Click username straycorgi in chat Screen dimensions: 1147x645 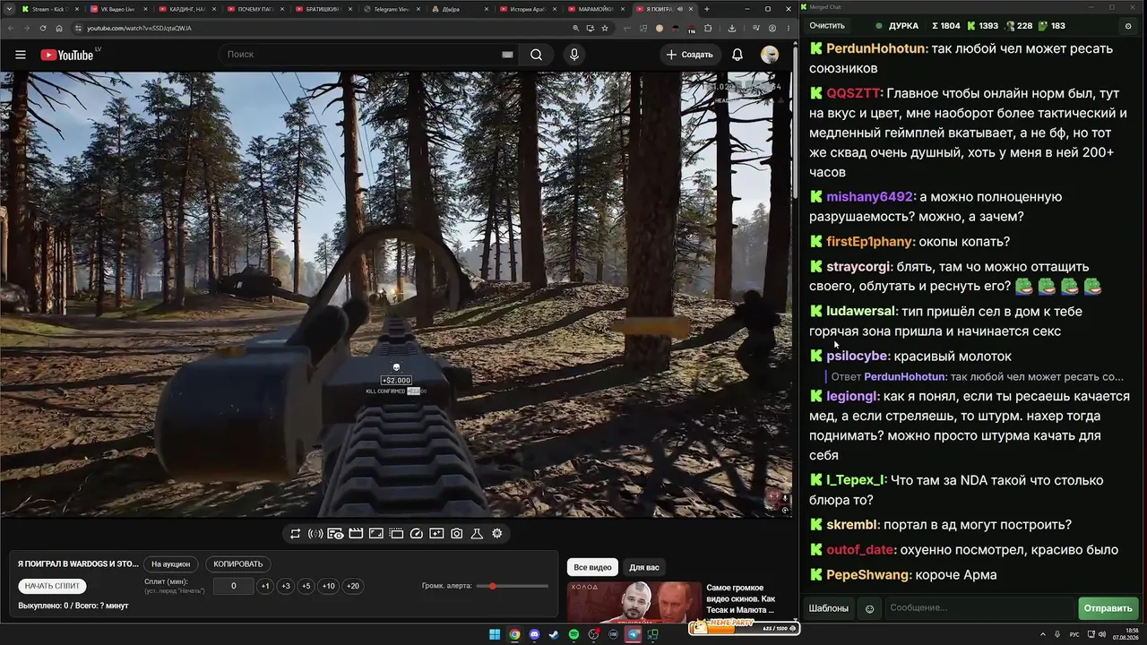[858, 267]
